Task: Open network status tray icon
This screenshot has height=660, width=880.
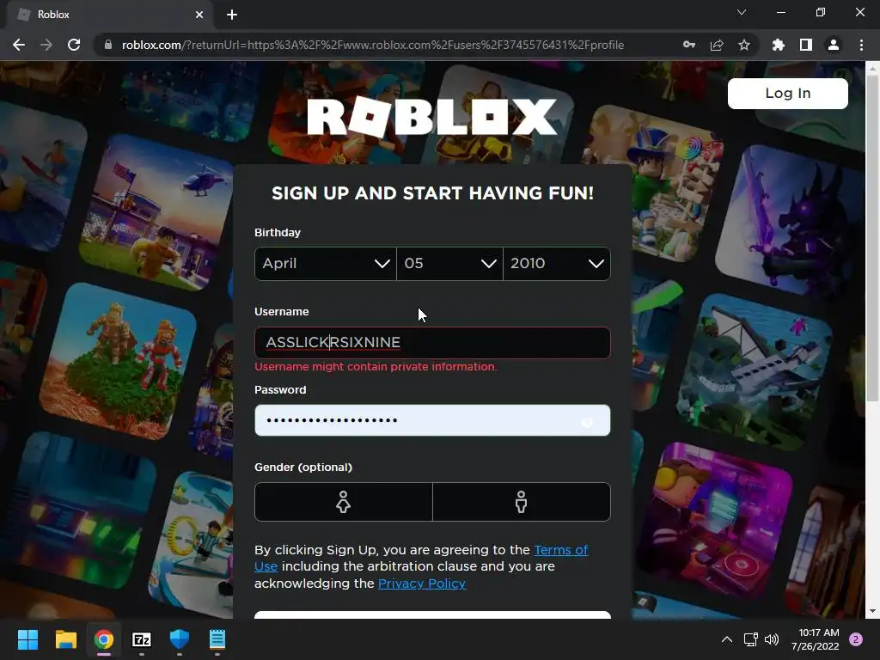Action: click(750, 639)
